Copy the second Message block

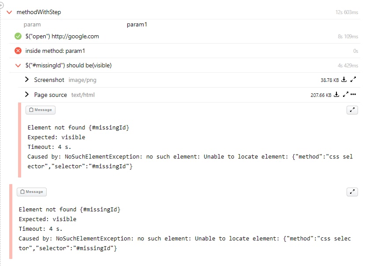tap(32, 192)
